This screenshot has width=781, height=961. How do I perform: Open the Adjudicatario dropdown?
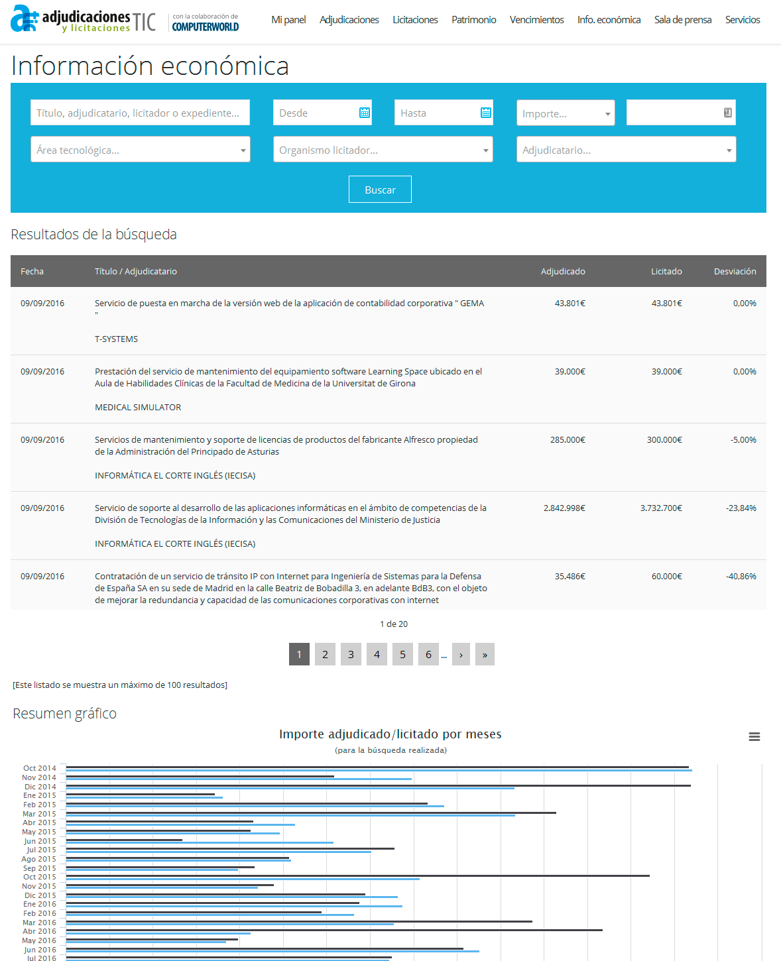(627, 149)
